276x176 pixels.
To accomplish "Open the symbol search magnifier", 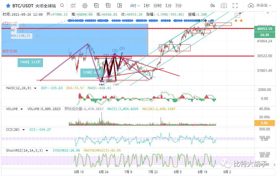I will pyautogui.click(x=62, y=6).
